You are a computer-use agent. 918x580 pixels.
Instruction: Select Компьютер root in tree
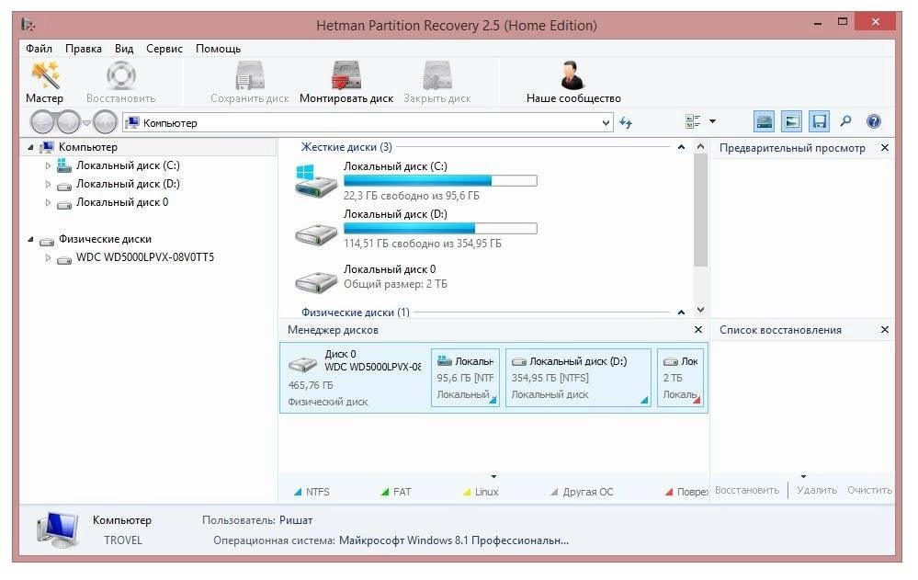coord(88,147)
